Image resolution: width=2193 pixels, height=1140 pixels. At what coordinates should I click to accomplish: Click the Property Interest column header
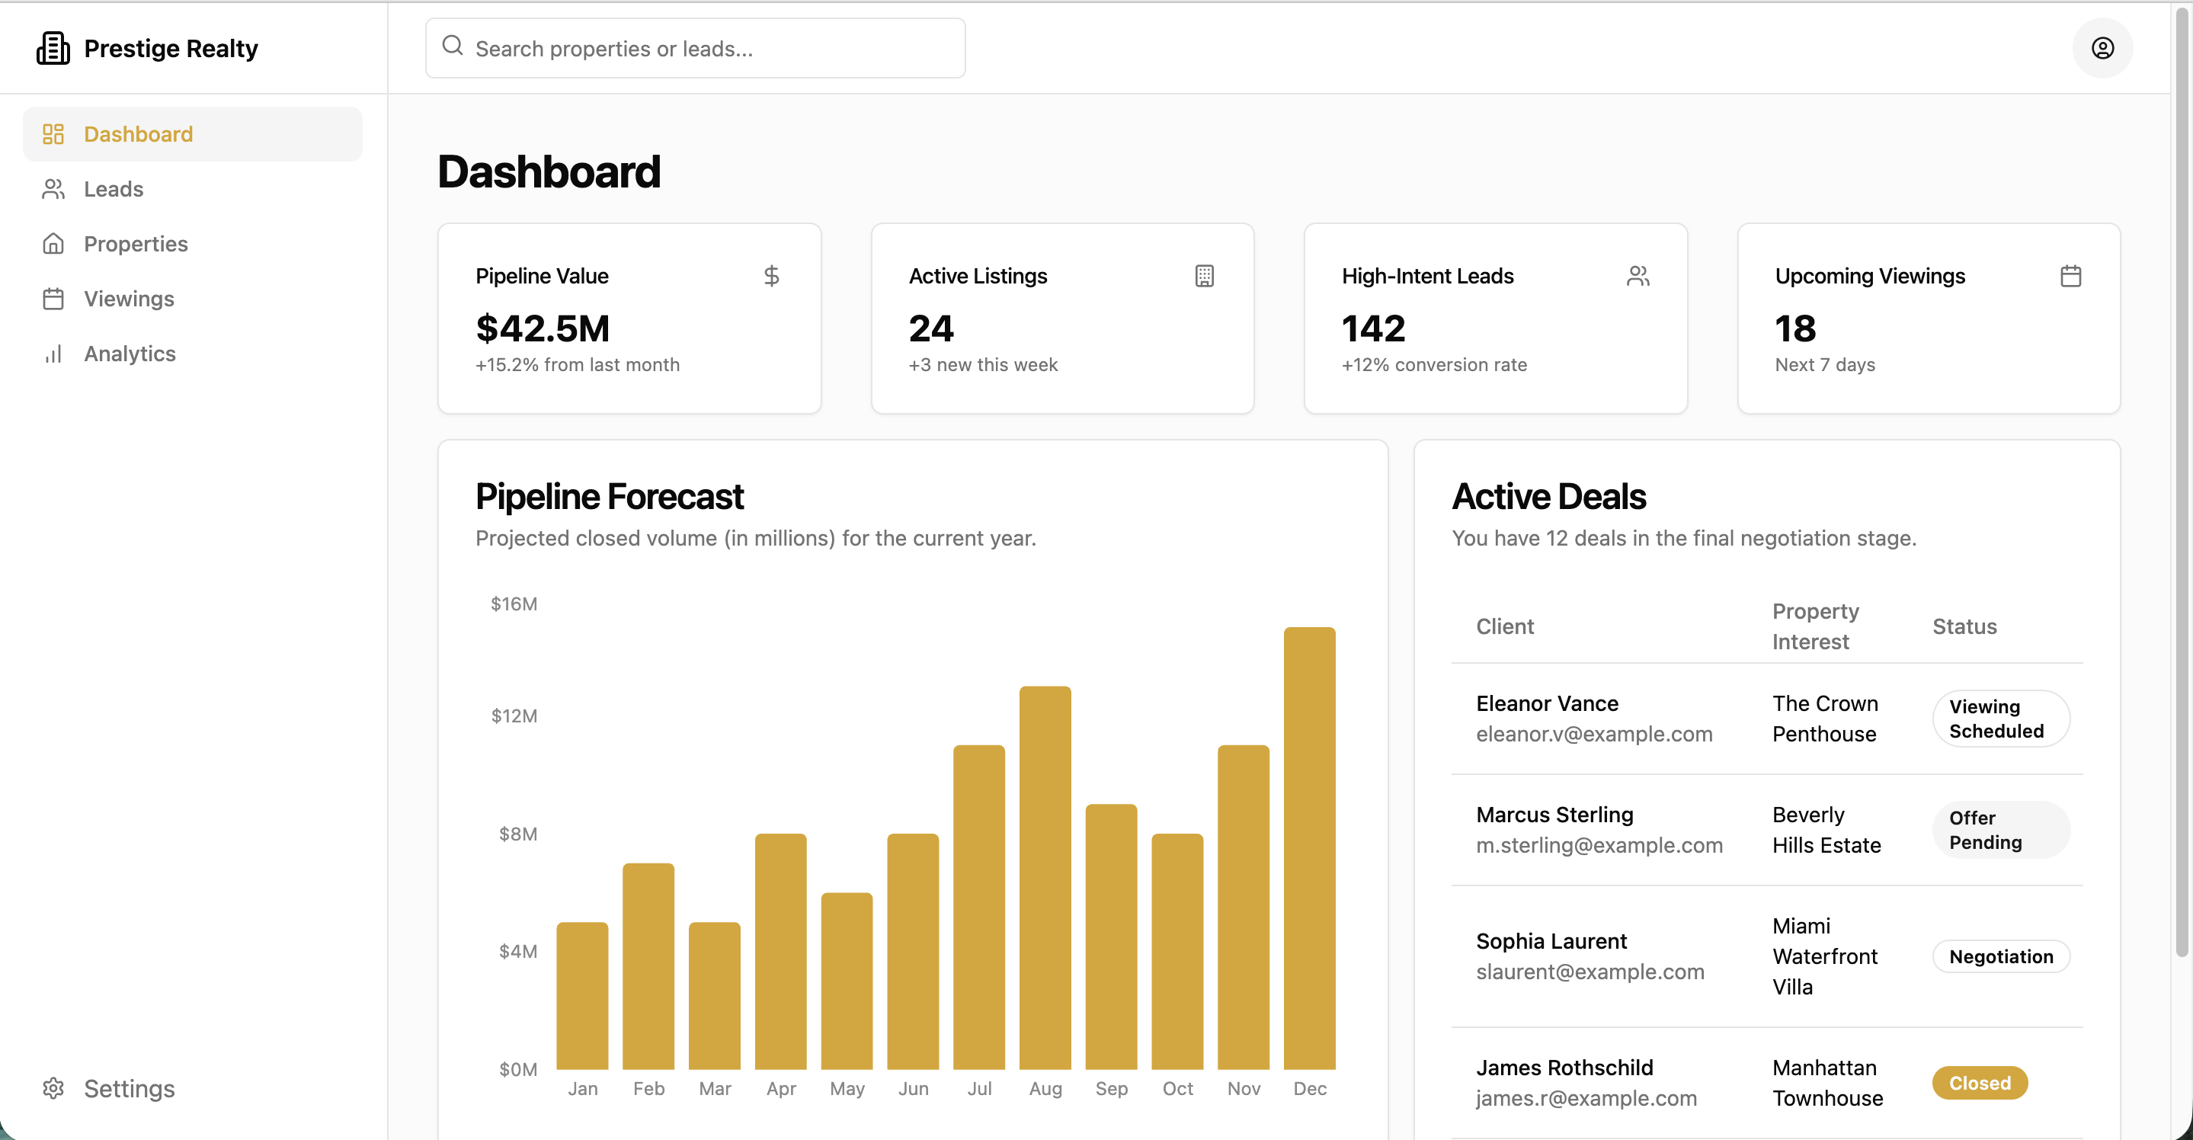pos(1816,626)
